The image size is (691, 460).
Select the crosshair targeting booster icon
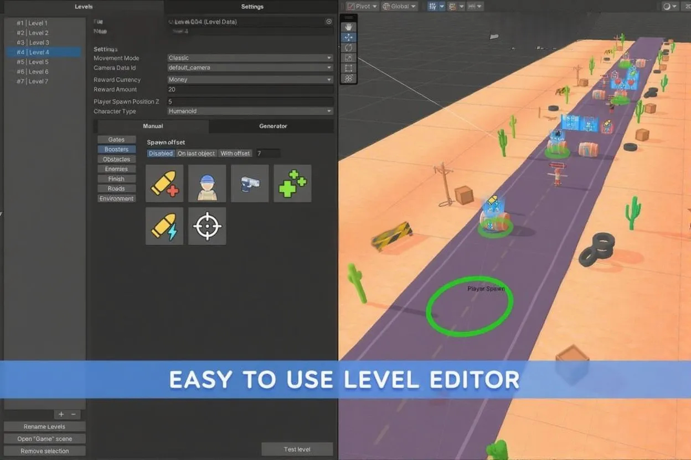pyautogui.click(x=207, y=226)
